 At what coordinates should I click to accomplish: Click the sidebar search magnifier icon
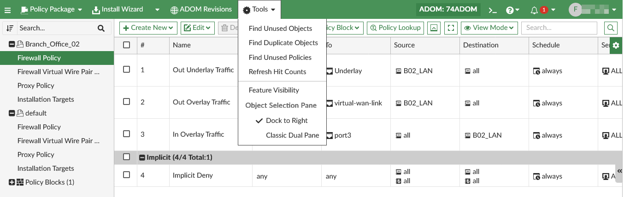101,28
